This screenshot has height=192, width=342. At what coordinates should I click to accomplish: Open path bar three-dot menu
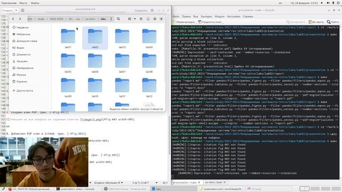(x=111, y=19)
